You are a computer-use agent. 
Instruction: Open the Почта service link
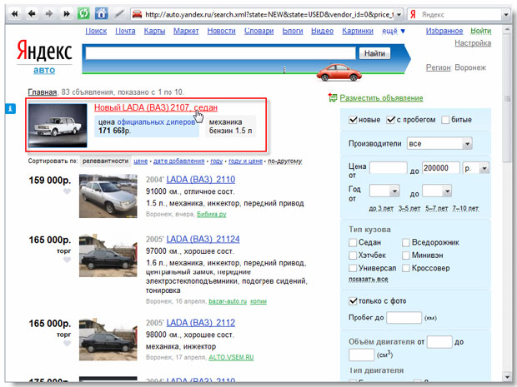[125, 31]
